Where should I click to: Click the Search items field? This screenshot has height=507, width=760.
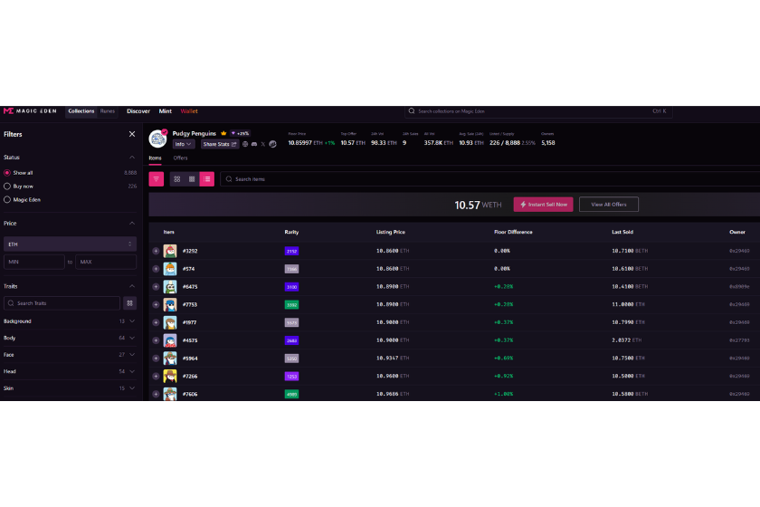tap(489, 179)
